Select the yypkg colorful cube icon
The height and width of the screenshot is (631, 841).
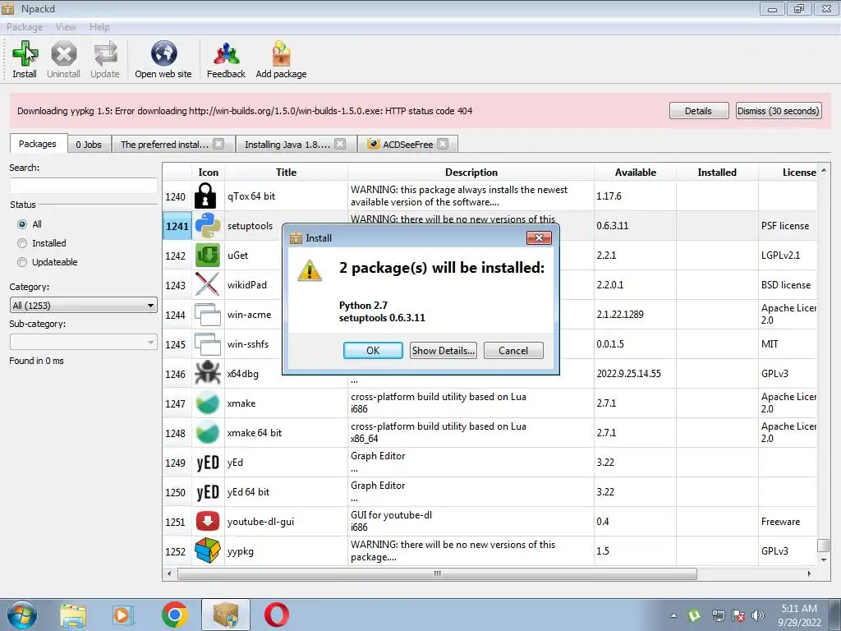207,551
